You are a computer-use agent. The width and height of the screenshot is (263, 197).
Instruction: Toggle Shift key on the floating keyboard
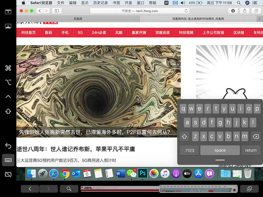[184, 137]
